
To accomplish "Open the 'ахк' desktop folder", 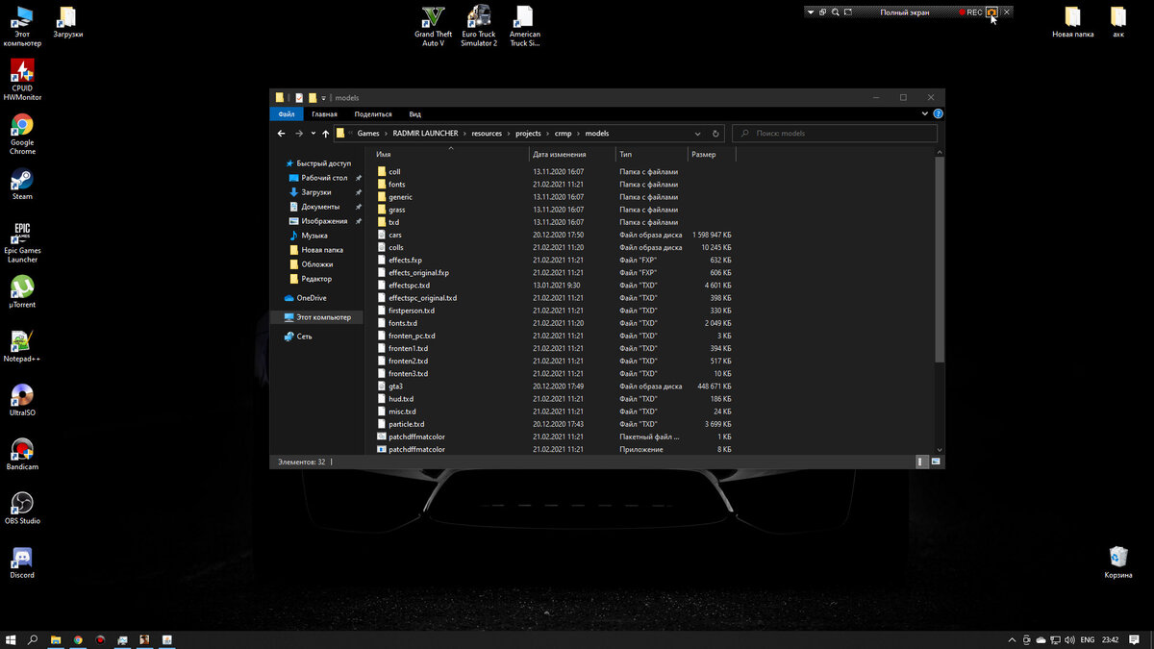I will click(x=1118, y=22).
